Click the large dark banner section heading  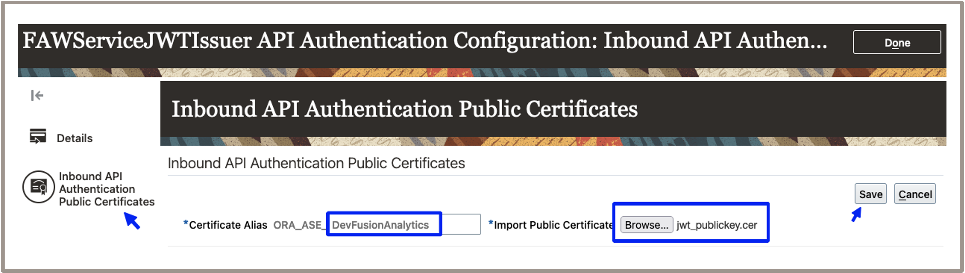405,109
